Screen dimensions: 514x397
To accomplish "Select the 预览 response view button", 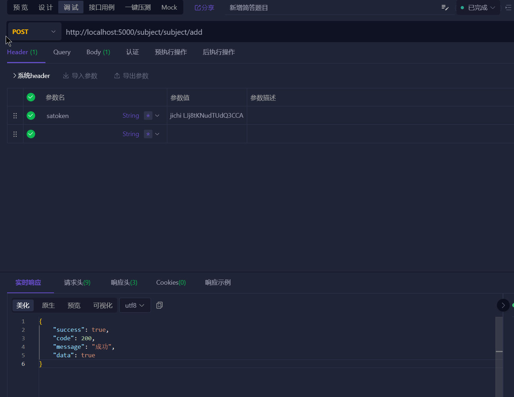I will coord(74,305).
